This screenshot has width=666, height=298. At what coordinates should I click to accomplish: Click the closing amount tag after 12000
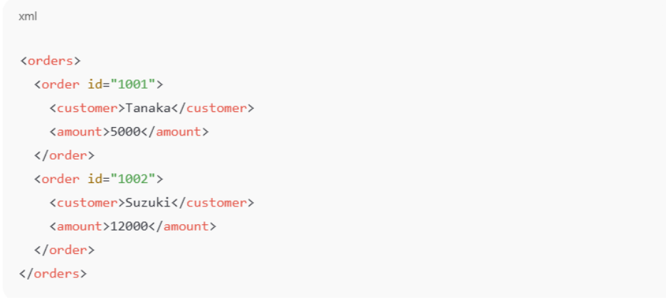pos(186,226)
